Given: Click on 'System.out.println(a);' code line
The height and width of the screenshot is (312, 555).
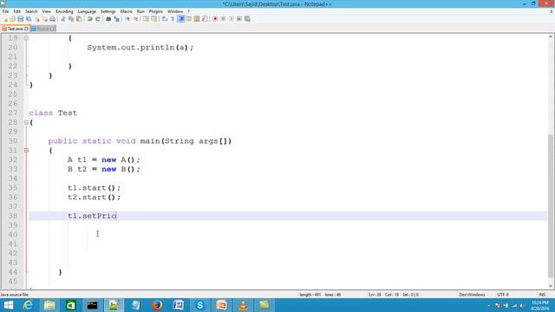Looking at the screenshot, I should (x=140, y=47).
